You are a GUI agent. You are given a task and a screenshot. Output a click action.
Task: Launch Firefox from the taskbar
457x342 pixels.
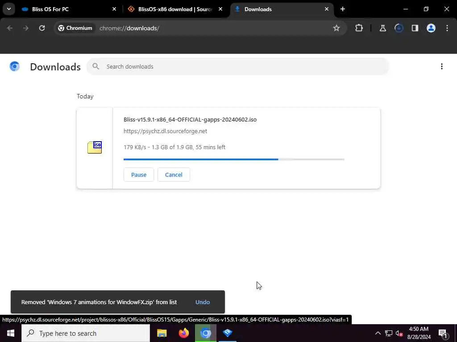183,333
